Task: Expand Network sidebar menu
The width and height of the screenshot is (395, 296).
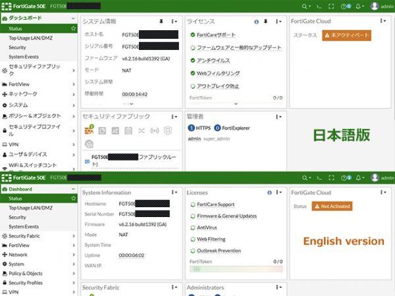Action: [x=39, y=255]
